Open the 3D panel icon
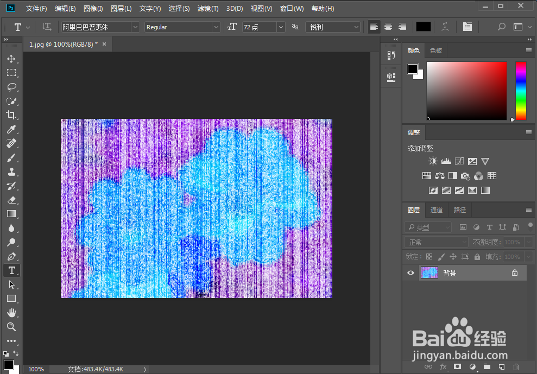The image size is (537, 374). [391, 77]
